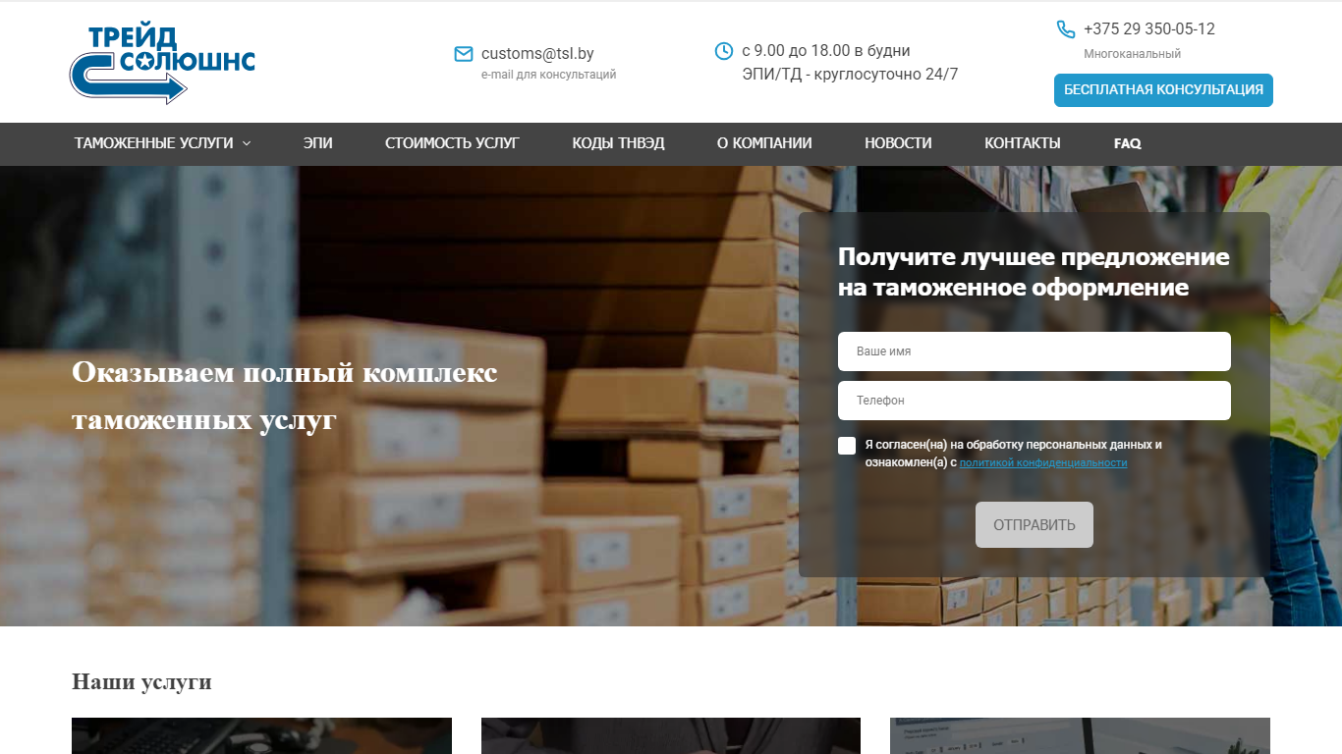
Task: Click 'e-mail для консультаций' caption
Action: [x=549, y=75]
